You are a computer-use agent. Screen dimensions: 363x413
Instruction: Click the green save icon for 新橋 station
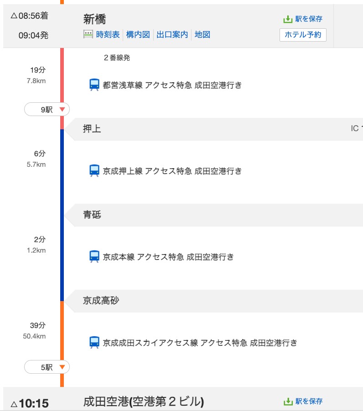(288, 19)
